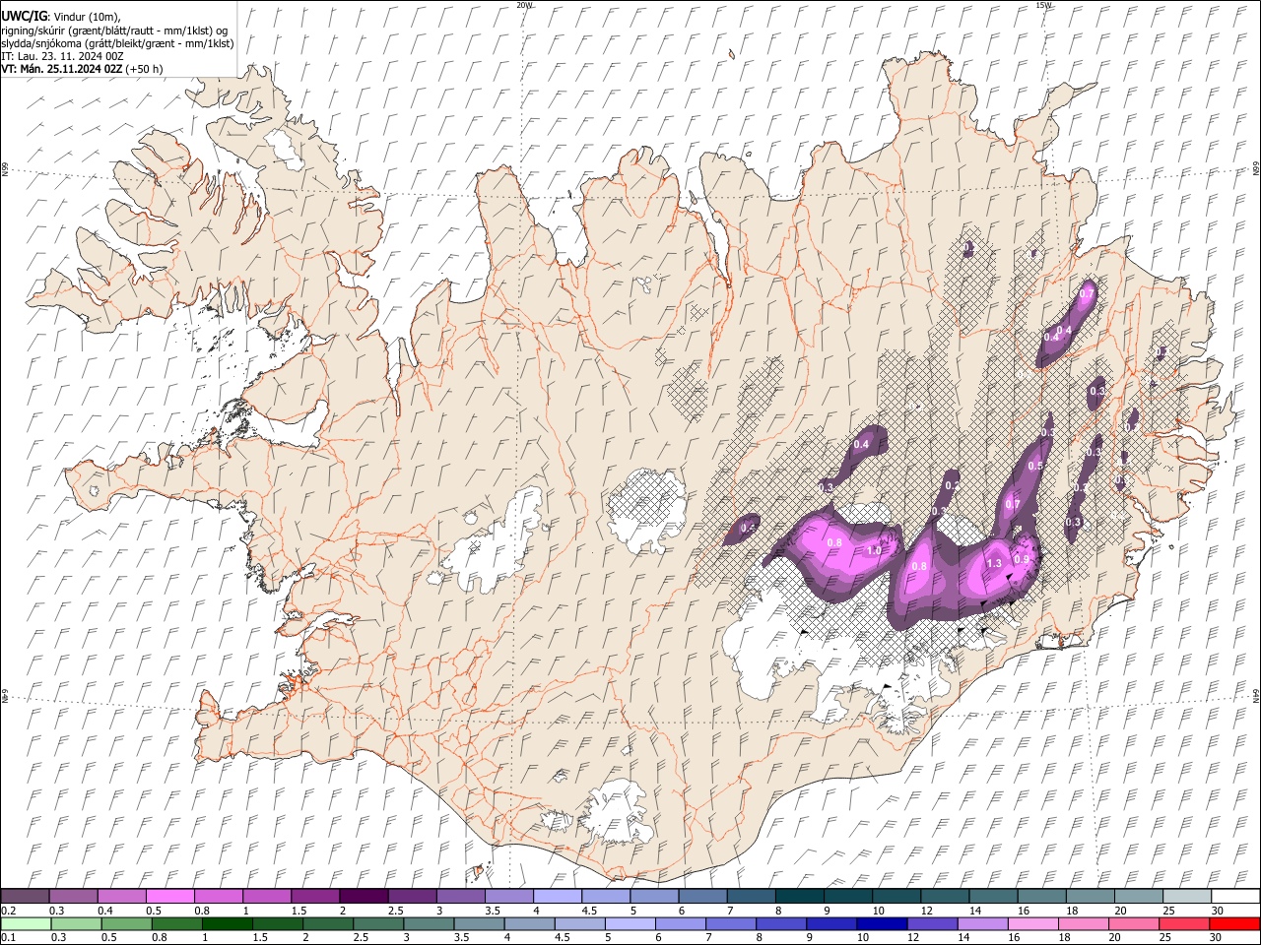Click the 'VT: Mán. 25.11.2024 02Z' valid time
1261x945 pixels.
62,69
